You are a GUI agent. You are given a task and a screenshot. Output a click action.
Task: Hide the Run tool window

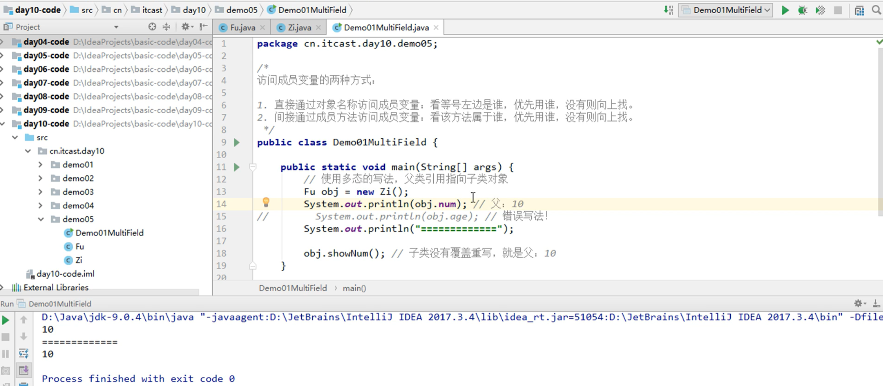click(x=877, y=303)
